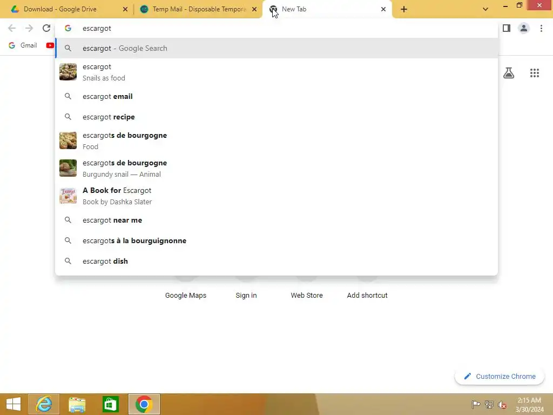Image resolution: width=553 pixels, height=415 pixels.
Task: Click the muted volume tray icon
Action: [502, 404]
